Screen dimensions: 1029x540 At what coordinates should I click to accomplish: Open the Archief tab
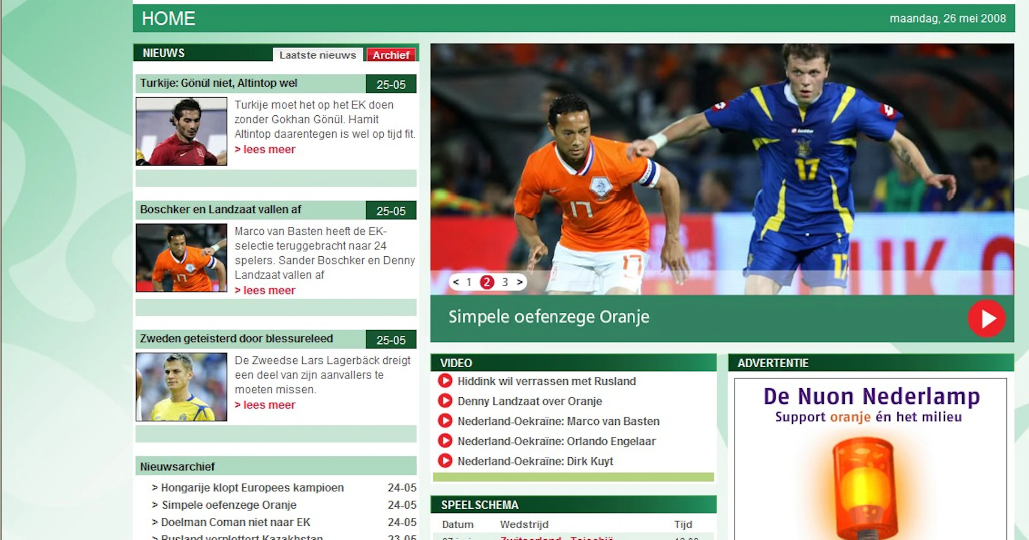coord(391,55)
